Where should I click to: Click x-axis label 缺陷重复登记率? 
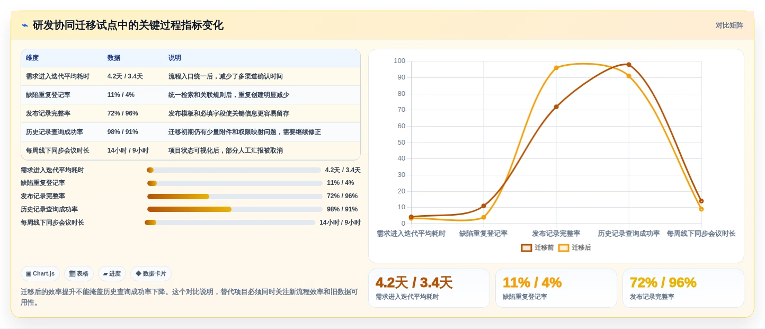coord(484,234)
